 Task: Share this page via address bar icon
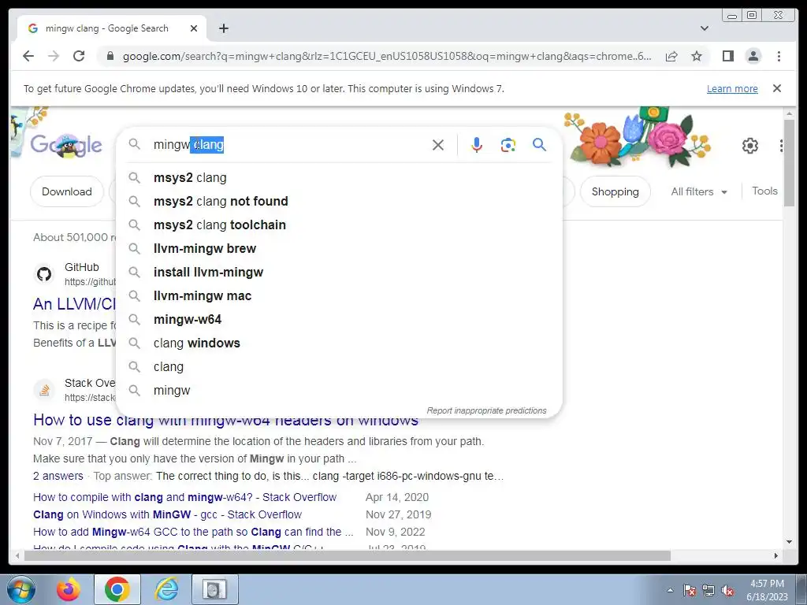click(671, 56)
